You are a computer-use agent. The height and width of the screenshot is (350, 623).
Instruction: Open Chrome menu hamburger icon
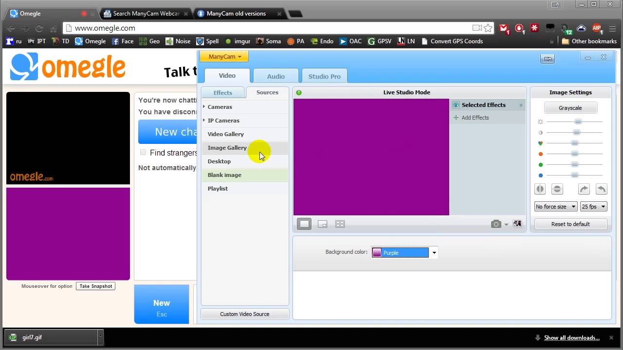click(613, 28)
